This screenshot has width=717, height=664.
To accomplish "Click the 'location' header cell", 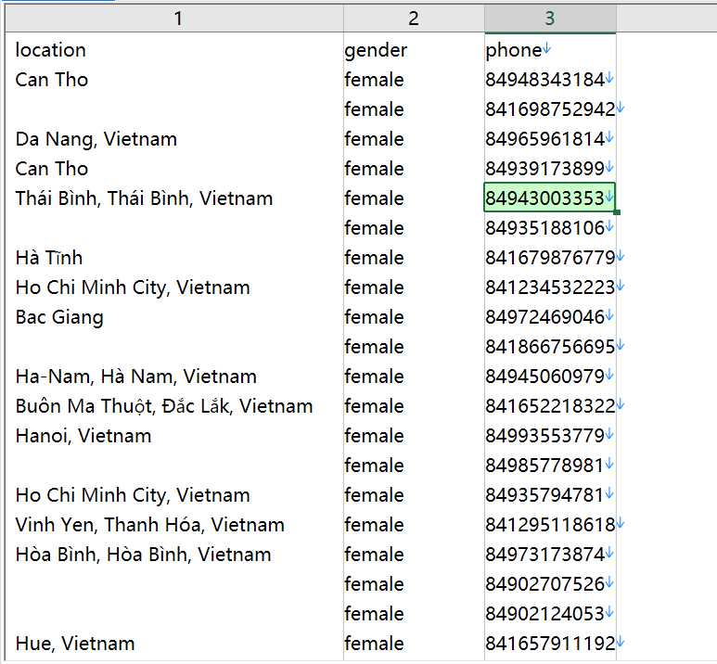I will pos(174,50).
